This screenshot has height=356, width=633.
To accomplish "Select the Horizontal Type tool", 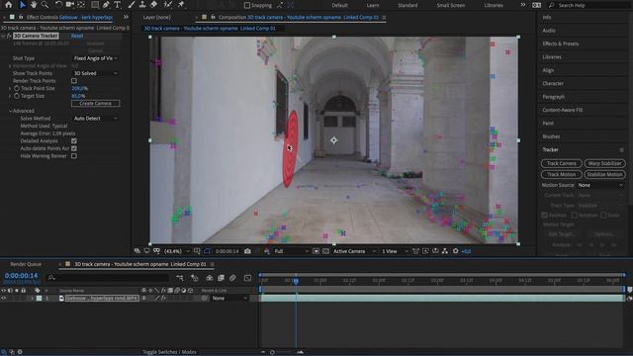I will [x=118, y=5].
